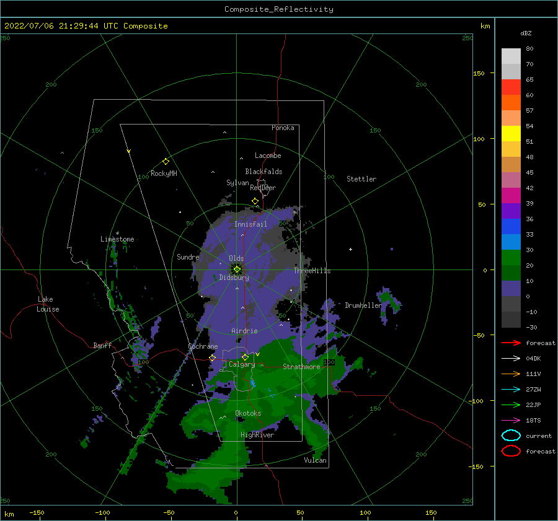Click the white asterisk above Limestone
This screenshot has width=558, height=521.
pos(117,234)
